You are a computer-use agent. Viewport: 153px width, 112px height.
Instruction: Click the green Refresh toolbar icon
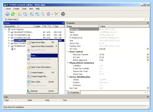[13, 14]
